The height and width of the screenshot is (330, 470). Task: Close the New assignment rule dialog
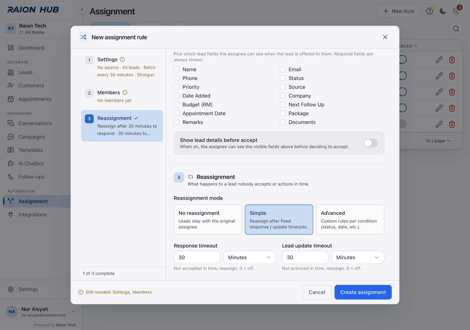[385, 37]
